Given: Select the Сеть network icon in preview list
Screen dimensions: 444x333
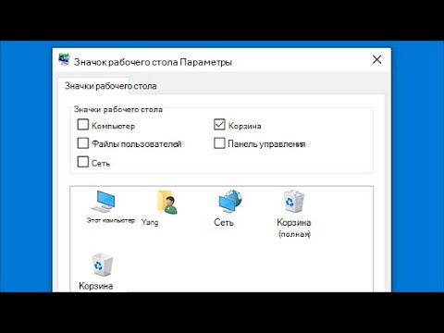Looking at the screenshot, I should [x=229, y=202].
